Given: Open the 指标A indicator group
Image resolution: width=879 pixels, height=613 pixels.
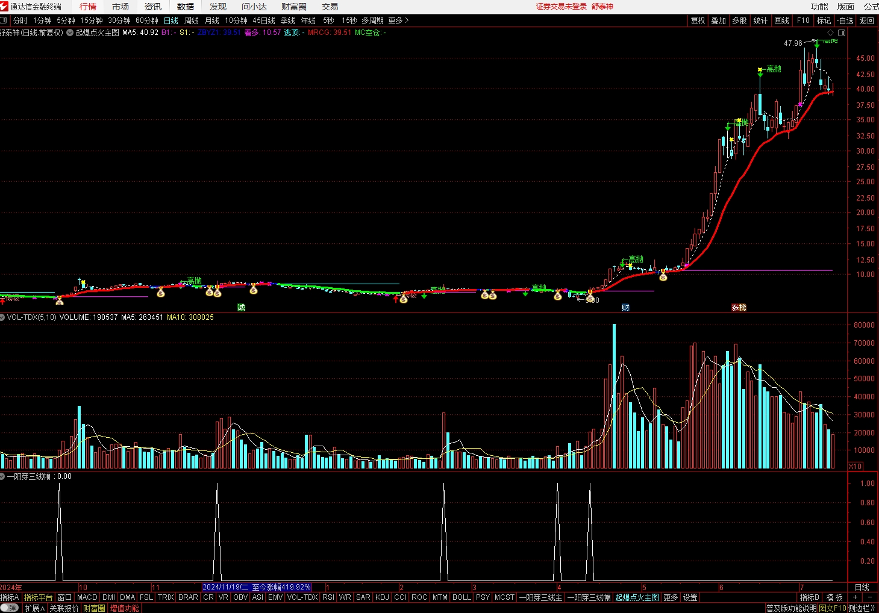Looking at the screenshot, I should tap(10, 597).
